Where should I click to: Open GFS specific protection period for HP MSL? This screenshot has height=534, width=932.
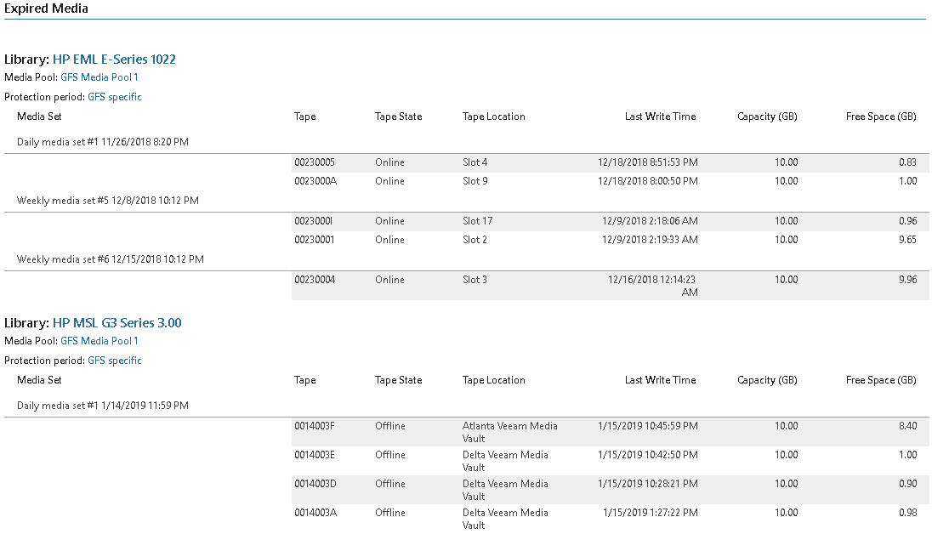(x=115, y=361)
